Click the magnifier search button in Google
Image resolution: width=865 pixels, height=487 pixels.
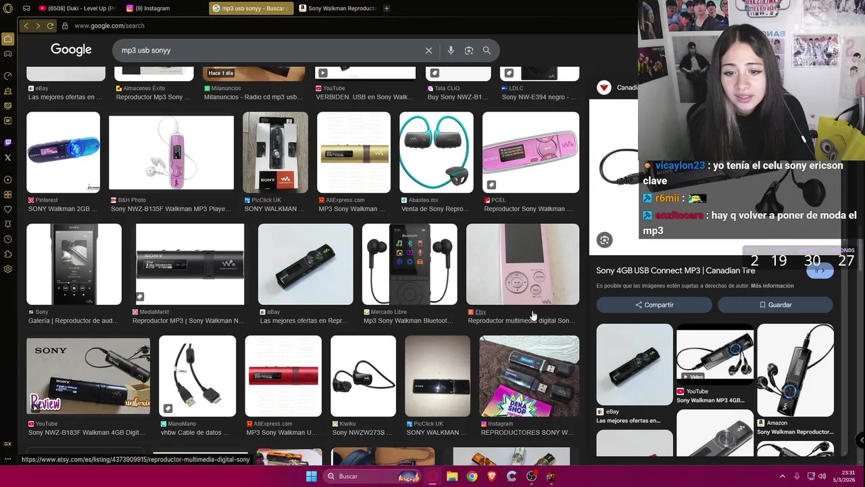[x=487, y=50]
